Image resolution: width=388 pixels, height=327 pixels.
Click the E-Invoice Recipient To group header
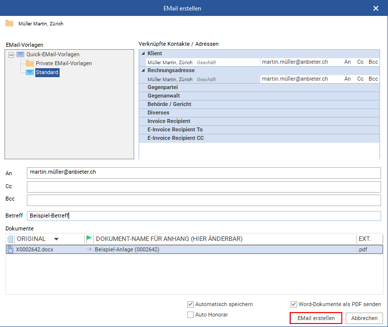tap(259, 129)
